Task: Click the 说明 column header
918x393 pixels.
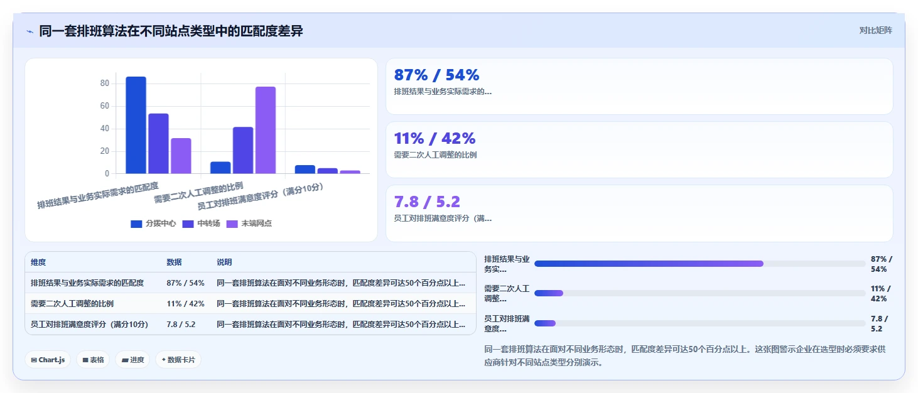Action: click(x=224, y=262)
